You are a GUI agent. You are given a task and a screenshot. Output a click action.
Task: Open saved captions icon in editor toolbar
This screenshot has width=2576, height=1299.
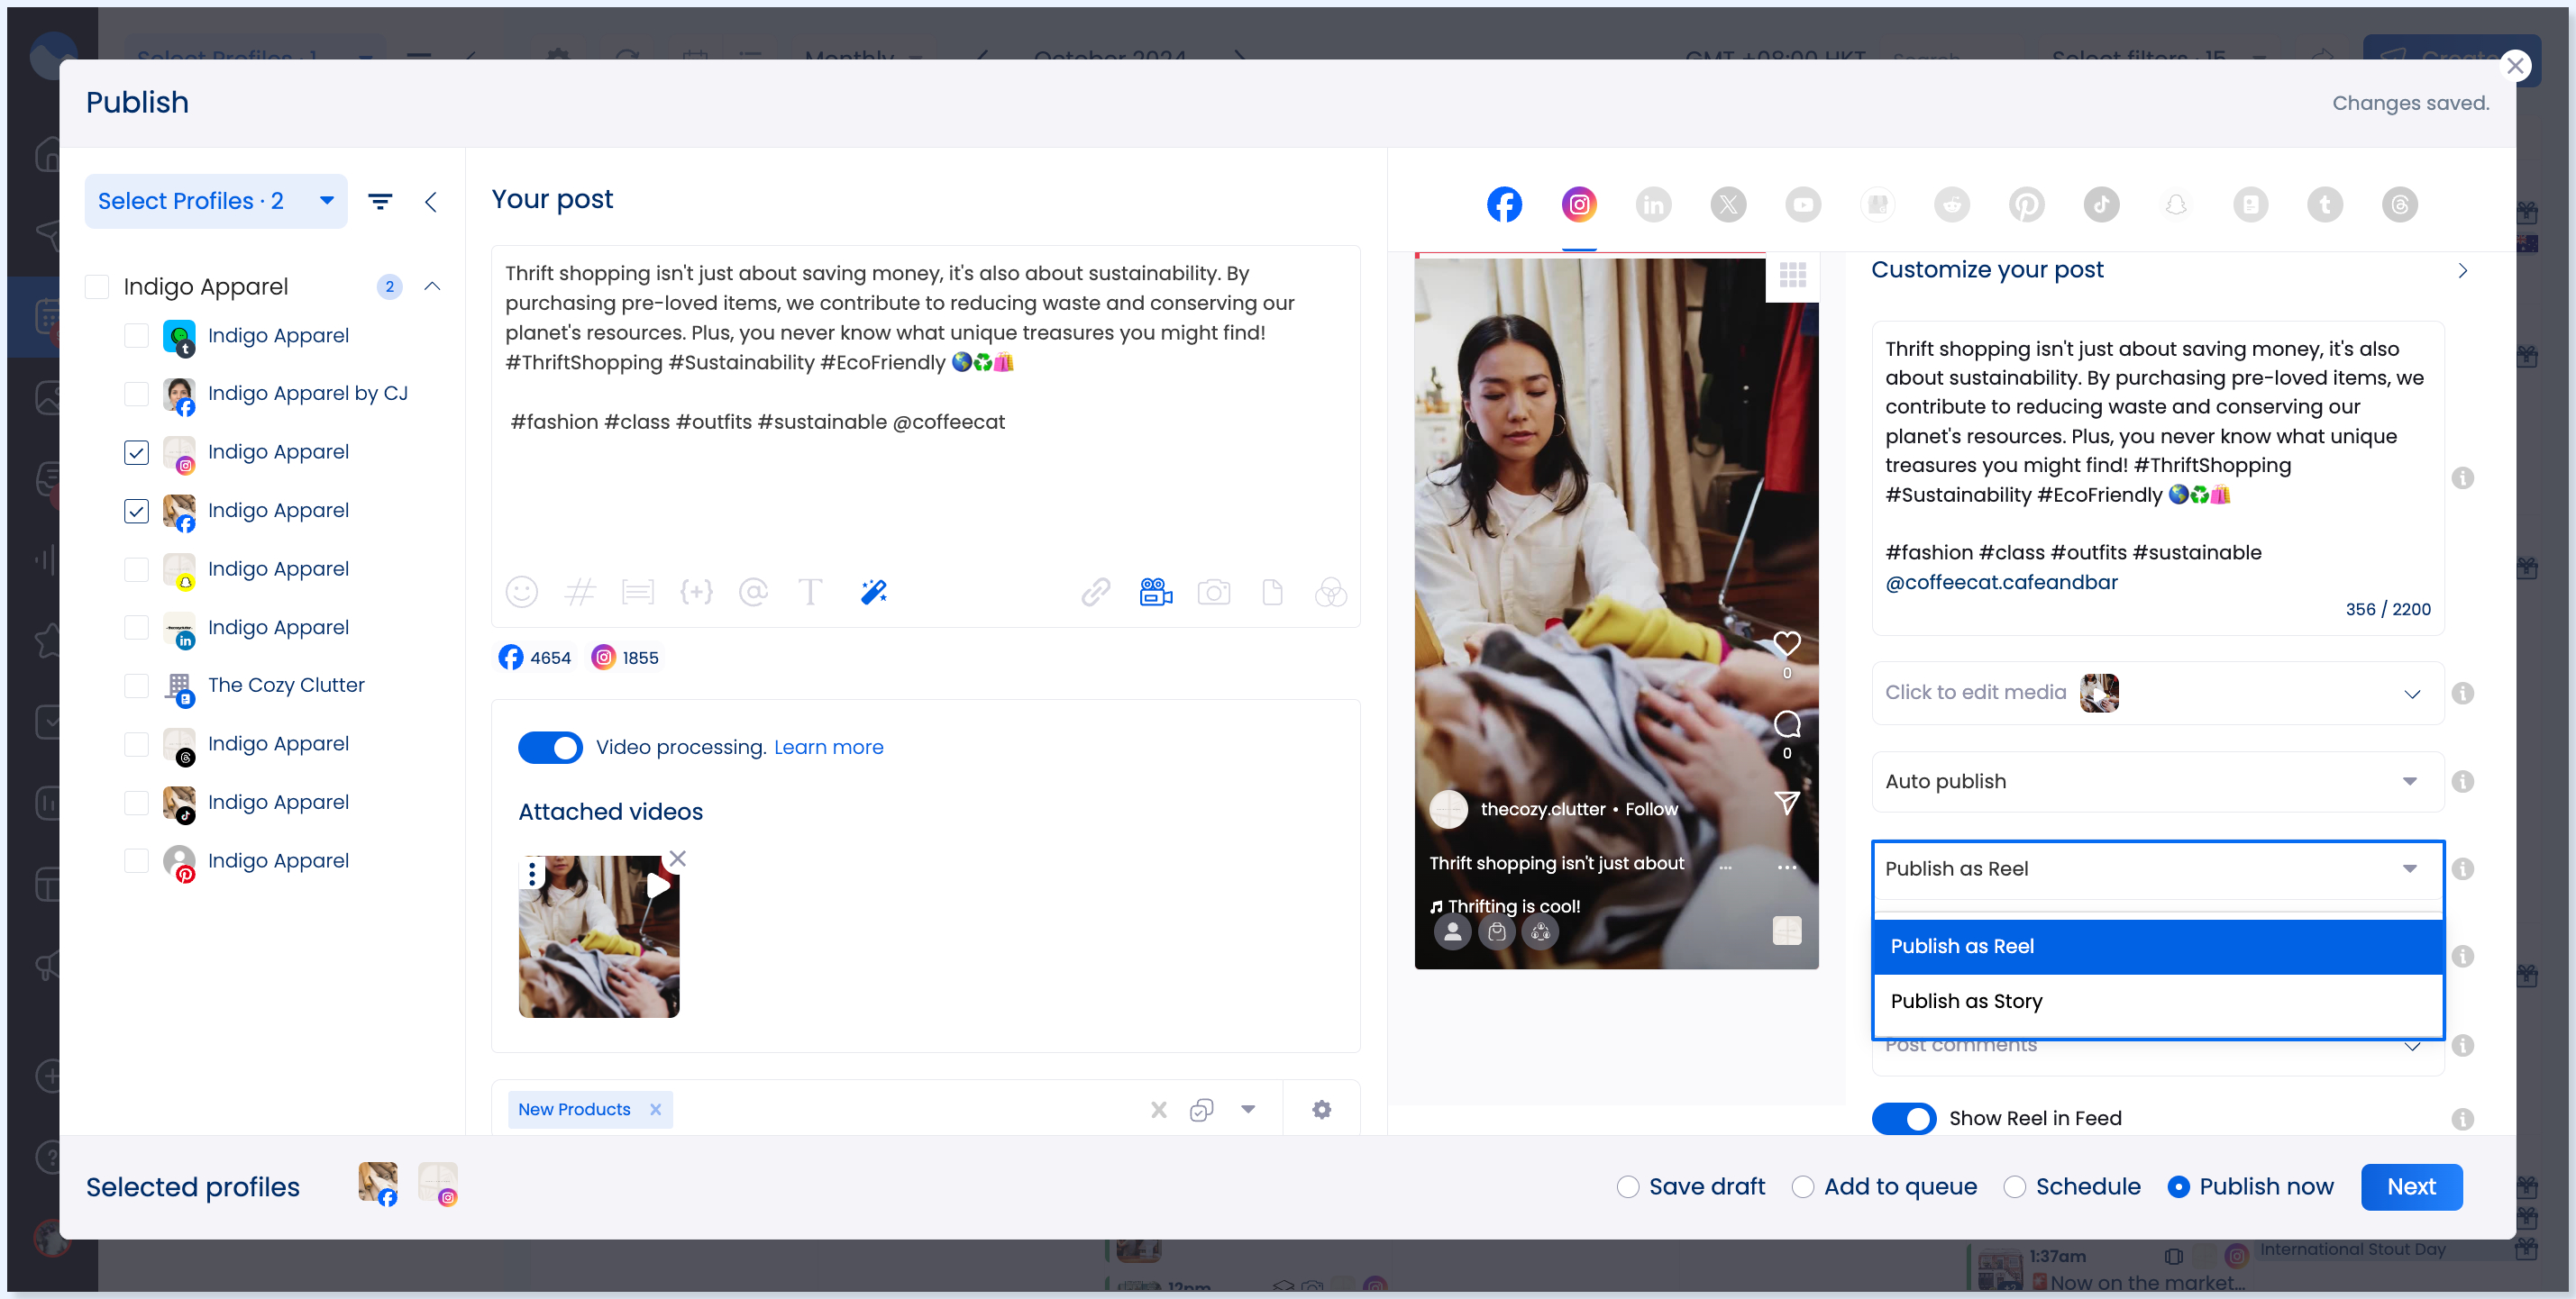(637, 593)
